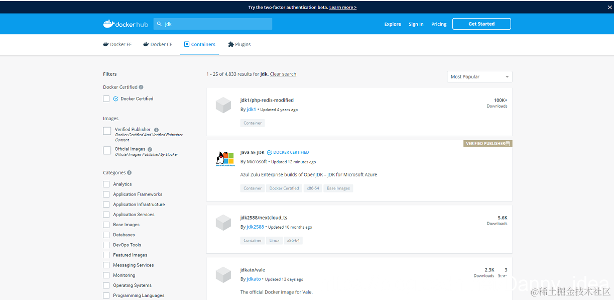The image size is (614, 300).
Task: Check the Operating Systems category checkbox
Action: (x=106, y=285)
